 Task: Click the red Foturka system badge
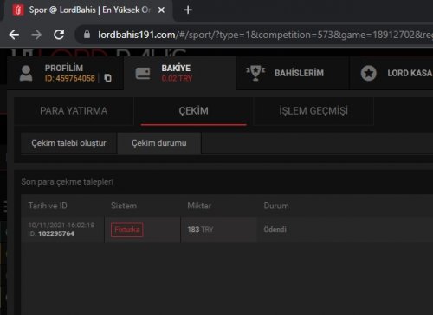pos(127,230)
